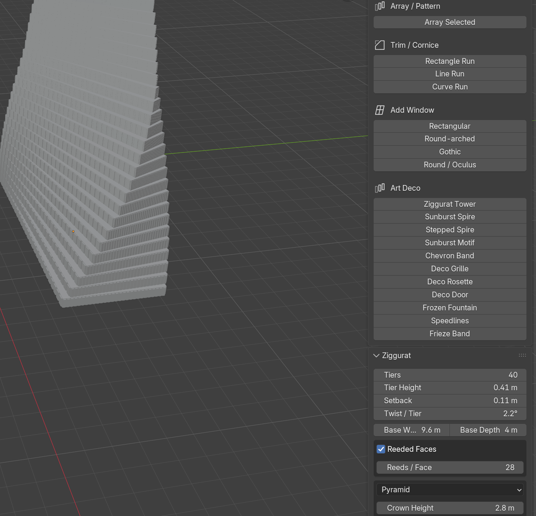Collapse the Ziggurat panel

click(376, 355)
